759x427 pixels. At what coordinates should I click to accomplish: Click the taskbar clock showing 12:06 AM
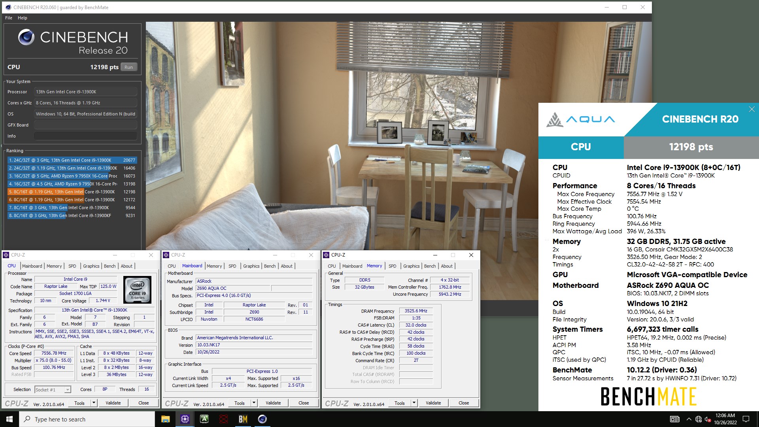click(x=725, y=419)
